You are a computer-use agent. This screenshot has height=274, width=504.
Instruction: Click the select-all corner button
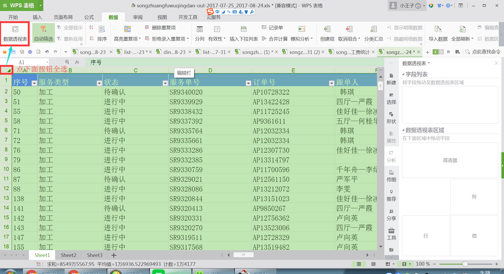click(x=7, y=70)
